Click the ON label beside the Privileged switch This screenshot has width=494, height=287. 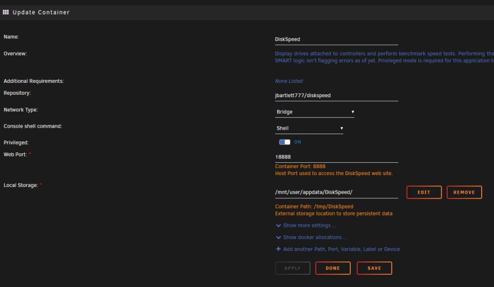[297, 142]
